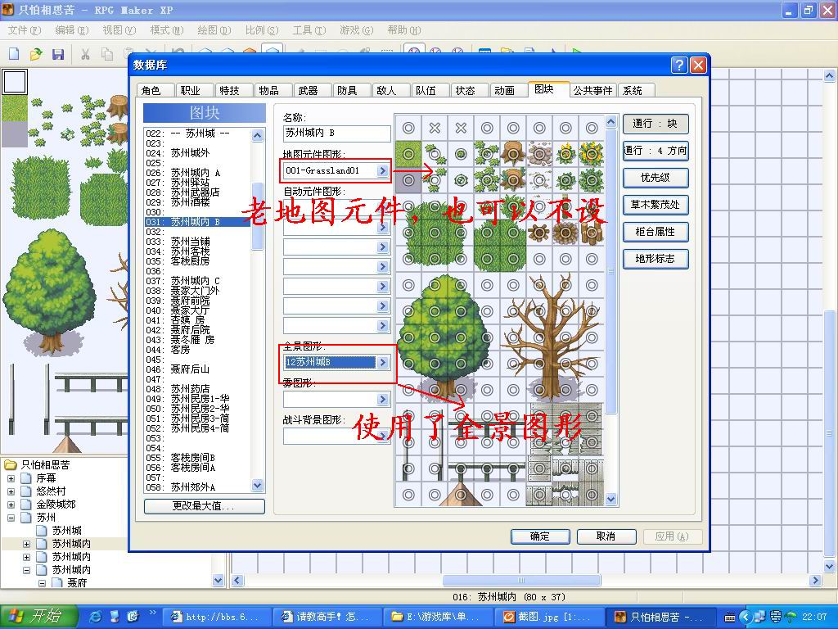Viewport: 838px width, 629px height.
Task: Click the Copy toolbar icon
Action: [107, 53]
